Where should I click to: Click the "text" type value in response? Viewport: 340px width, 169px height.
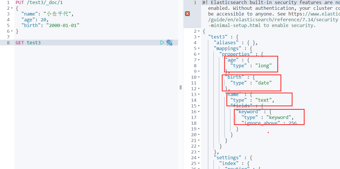pos(263,100)
